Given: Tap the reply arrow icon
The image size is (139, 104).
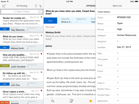Looking at the screenshot, I should [52, 101].
